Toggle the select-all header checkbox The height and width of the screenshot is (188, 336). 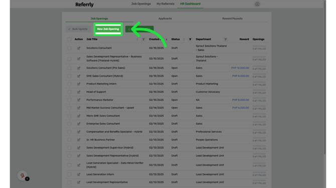point(69,39)
